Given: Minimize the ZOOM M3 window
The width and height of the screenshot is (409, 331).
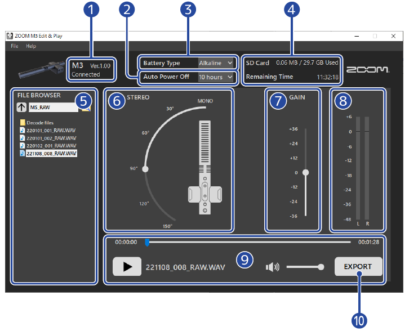Looking at the screenshot, I should click(357, 36).
